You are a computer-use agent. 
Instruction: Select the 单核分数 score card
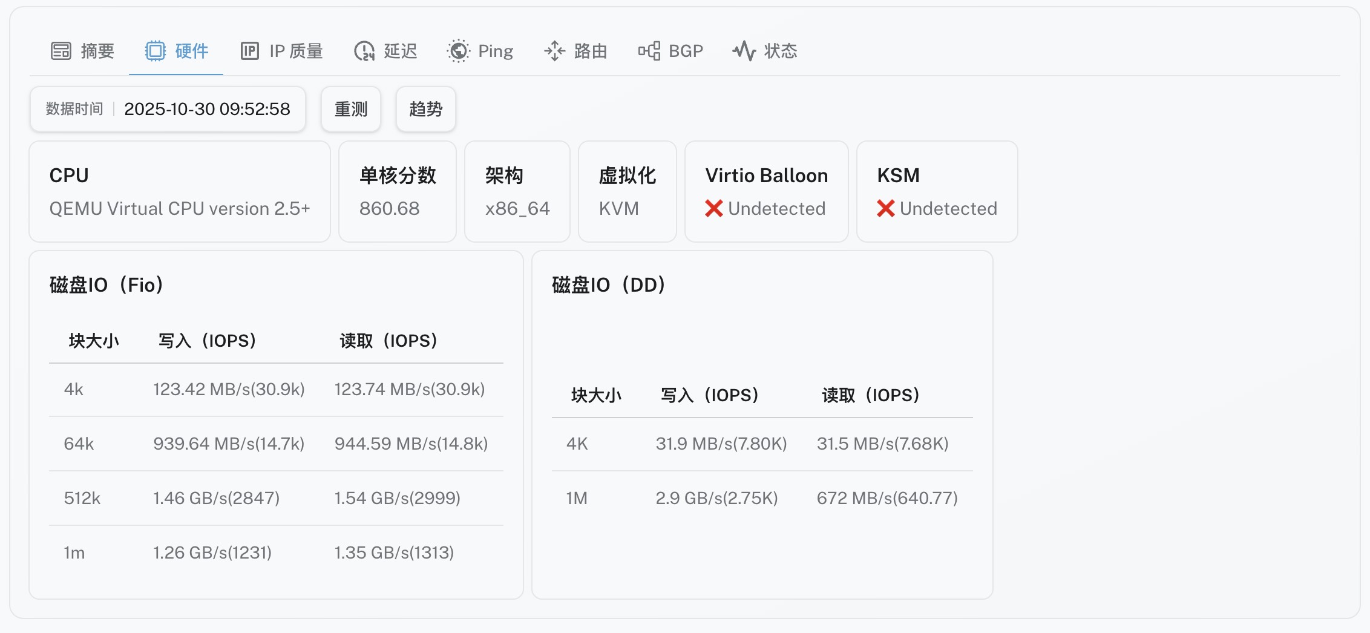click(398, 191)
